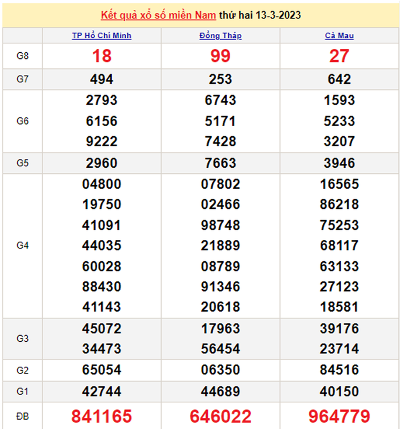The width and height of the screenshot is (400, 429).
Task: Click G2 number 06350
Action: 221,370
